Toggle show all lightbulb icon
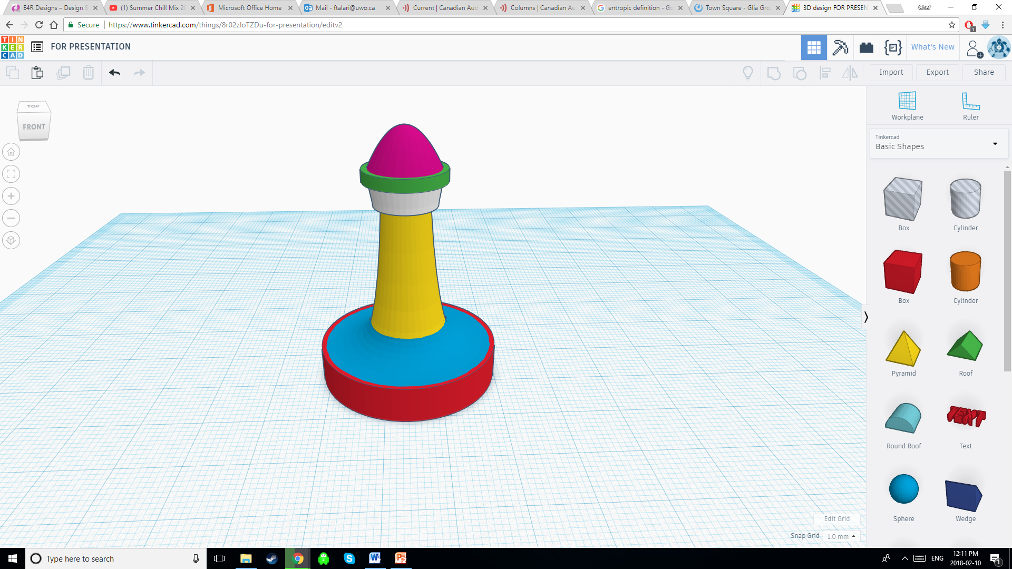Viewport: 1012px width, 569px height. 748,73
